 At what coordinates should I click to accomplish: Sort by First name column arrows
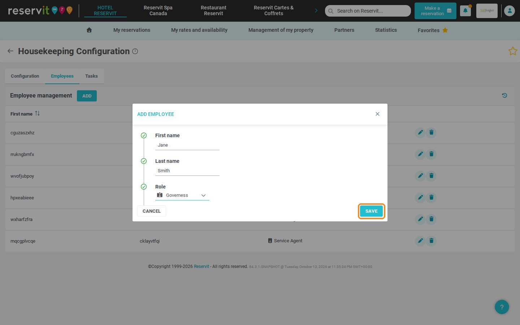click(38, 113)
